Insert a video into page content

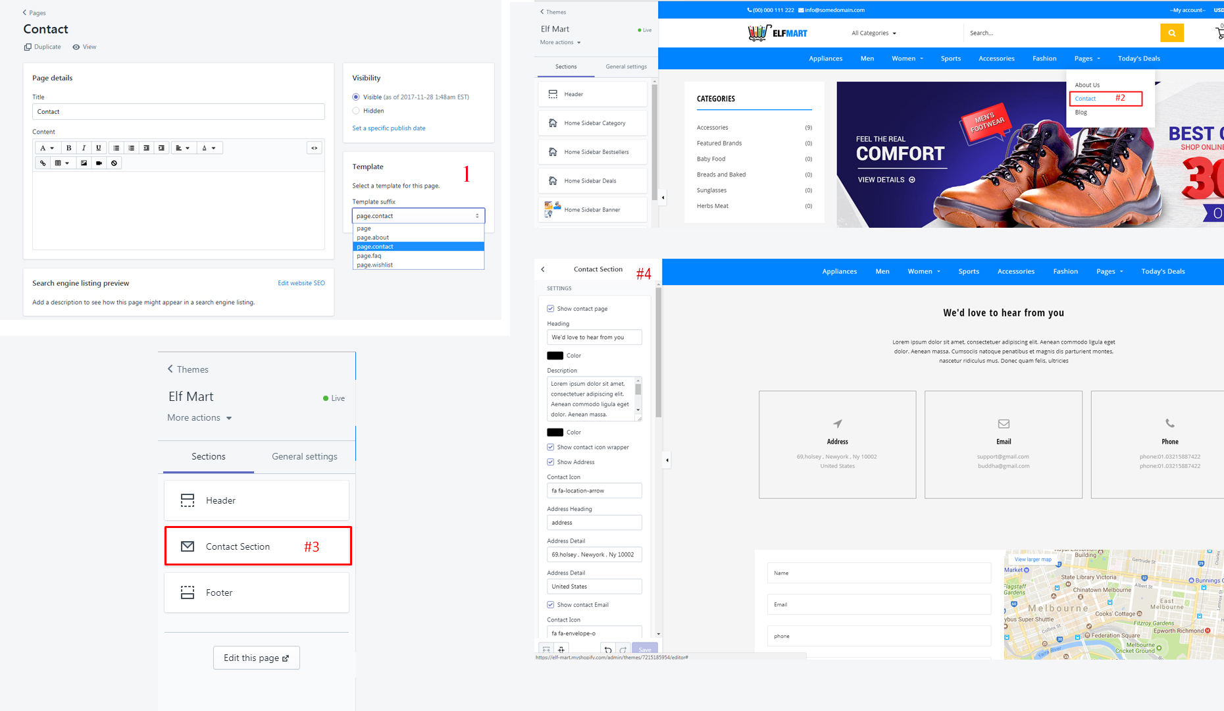[99, 163]
